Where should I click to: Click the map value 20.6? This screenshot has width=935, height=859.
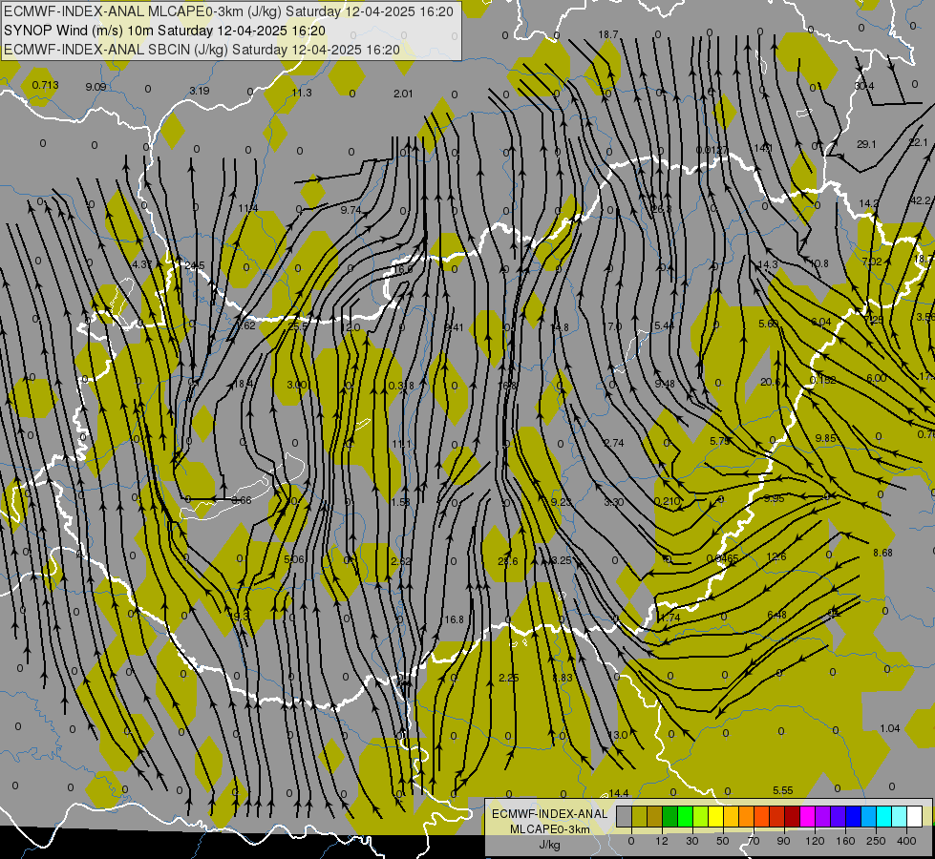[771, 382]
